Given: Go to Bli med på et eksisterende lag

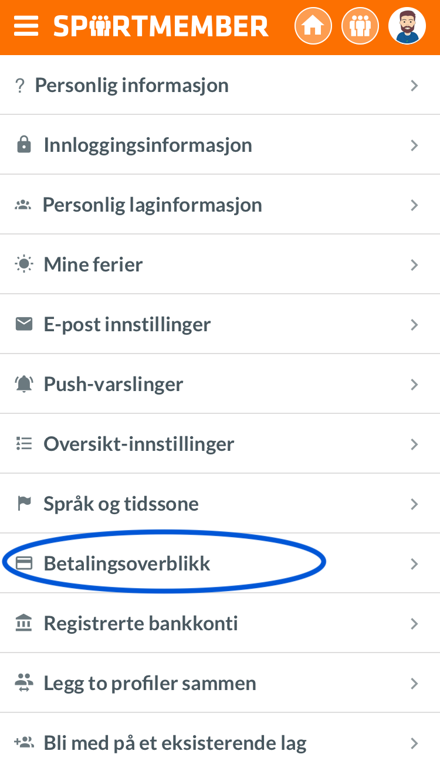Looking at the screenshot, I should coord(220,739).
